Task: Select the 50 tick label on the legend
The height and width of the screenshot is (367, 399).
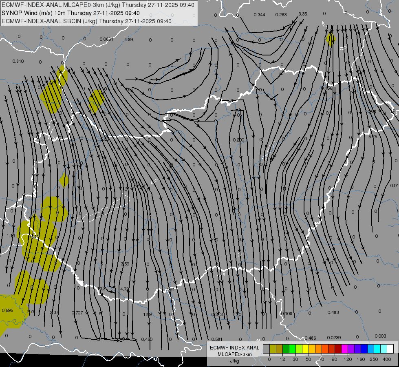Action: click(309, 359)
